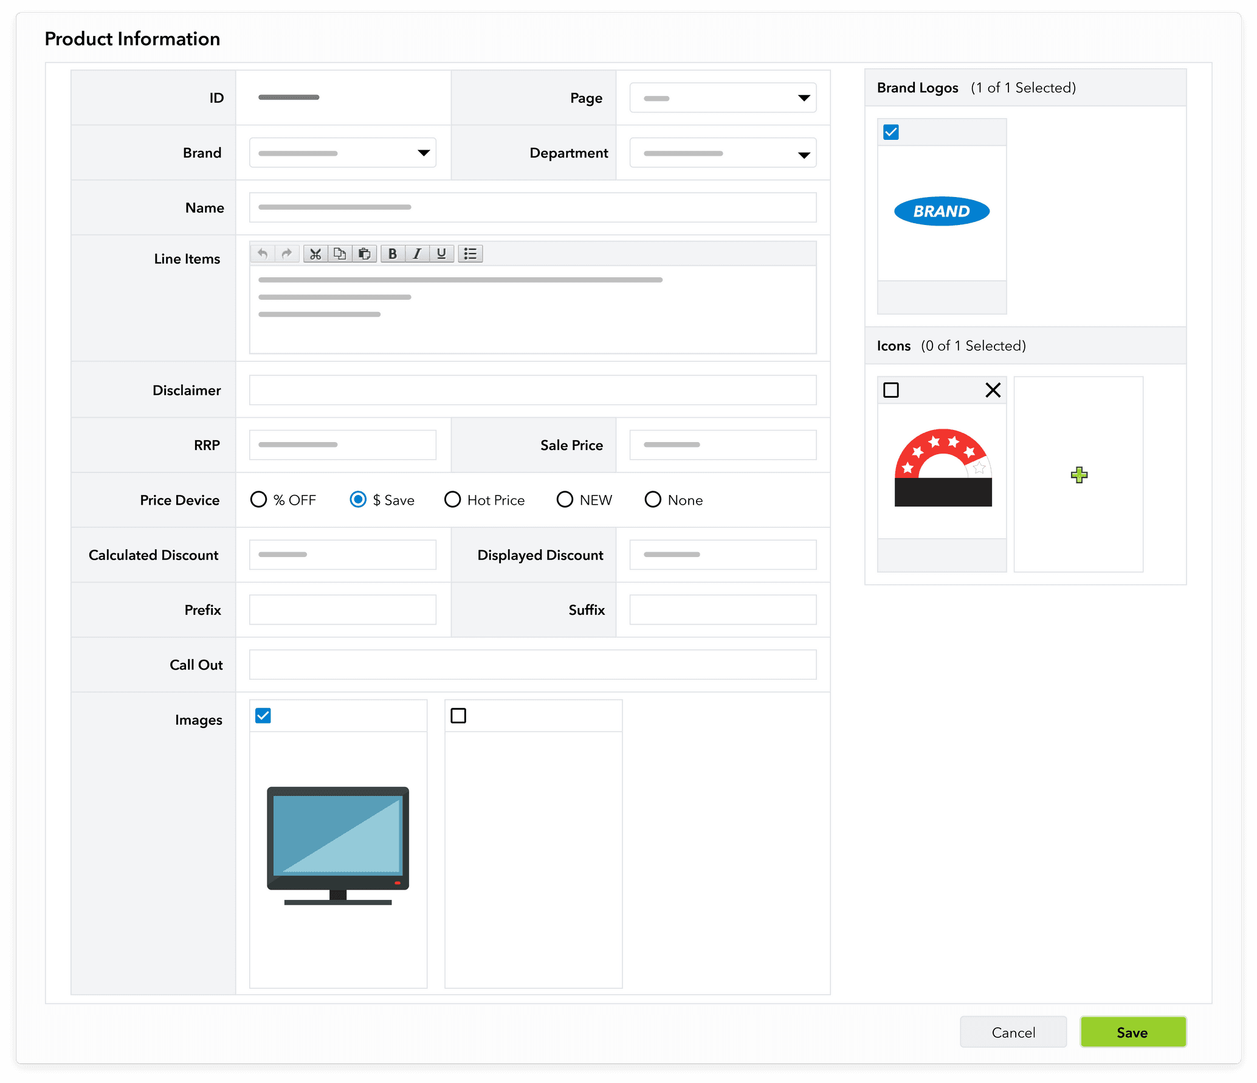Viewport: 1257px width, 1083px height.
Task: Apply underline formatting in the editor
Action: point(441,254)
